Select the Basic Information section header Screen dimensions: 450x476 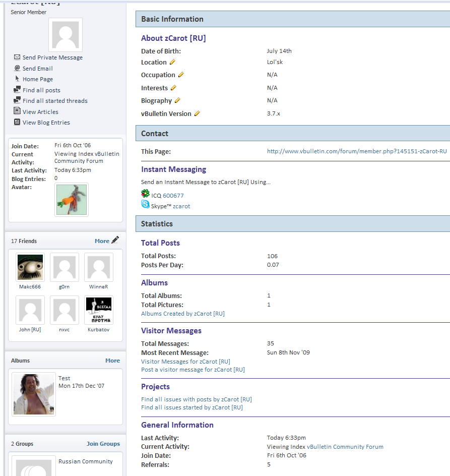293,19
